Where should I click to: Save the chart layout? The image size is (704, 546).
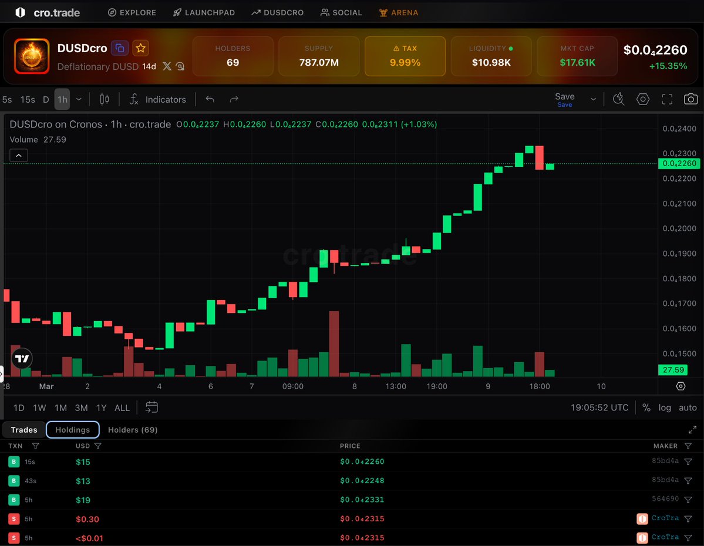coord(565,99)
